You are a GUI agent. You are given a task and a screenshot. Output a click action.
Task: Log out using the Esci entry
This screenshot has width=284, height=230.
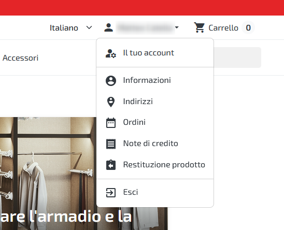155,192
